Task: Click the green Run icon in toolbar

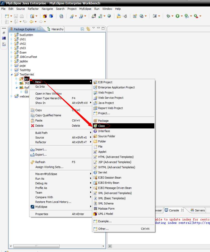Action: (178, 16)
